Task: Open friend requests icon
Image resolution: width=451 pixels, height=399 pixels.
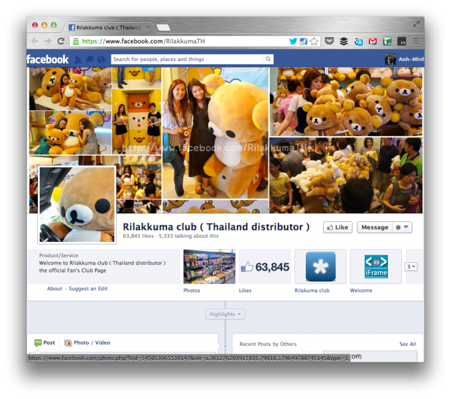Action: pyautogui.click(x=78, y=60)
